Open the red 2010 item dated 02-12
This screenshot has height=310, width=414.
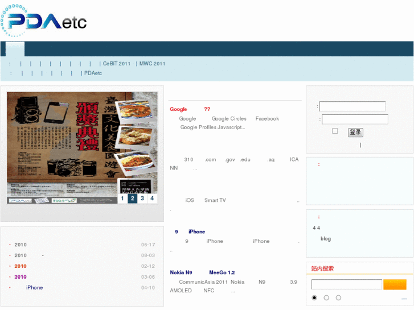tap(21, 266)
